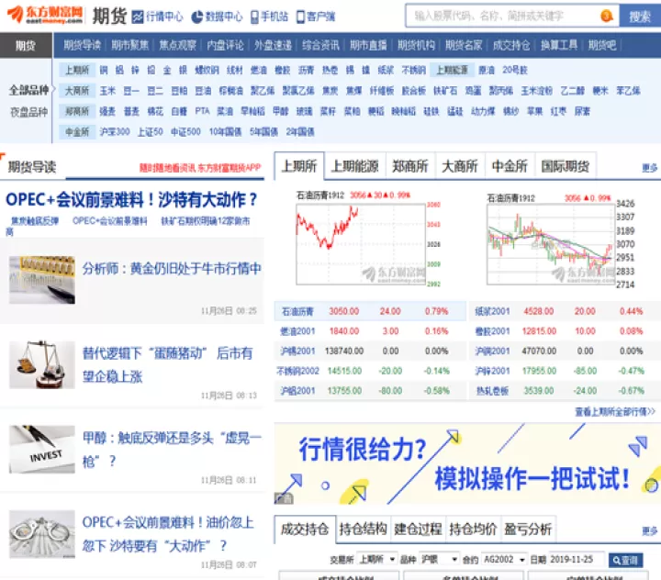Viewport: 661px width, 580px height.
Task: Switch to 郑商所 quotes tab
Action: tap(410, 166)
